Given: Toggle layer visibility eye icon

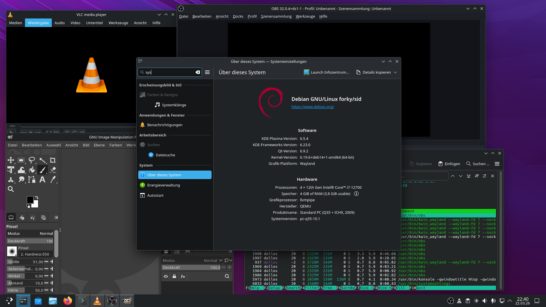Looking at the screenshot, I should pos(166,276).
